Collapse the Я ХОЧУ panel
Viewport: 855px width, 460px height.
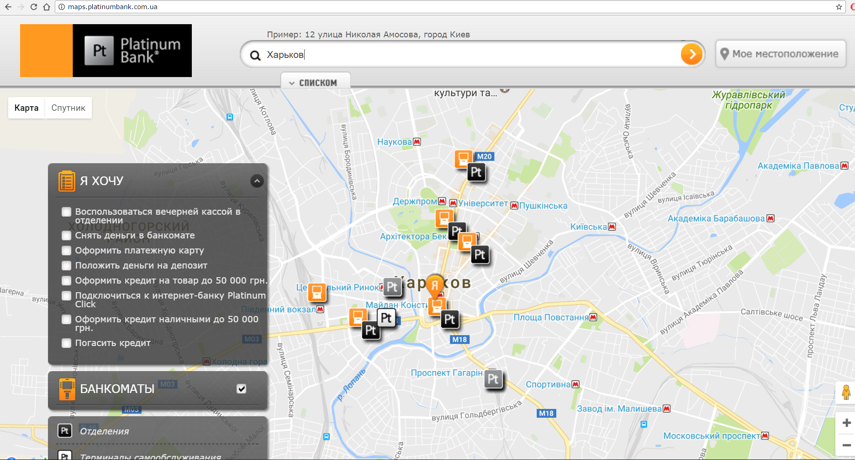[x=257, y=181]
